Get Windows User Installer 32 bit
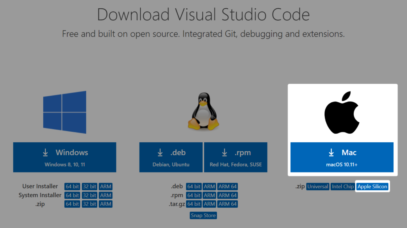The image size is (407, 228). 89,186
